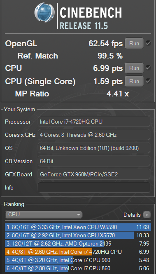Screen dimensions: 156x274
Task: Open the CPU ranking type dropdown
Action: pos(44,215)
